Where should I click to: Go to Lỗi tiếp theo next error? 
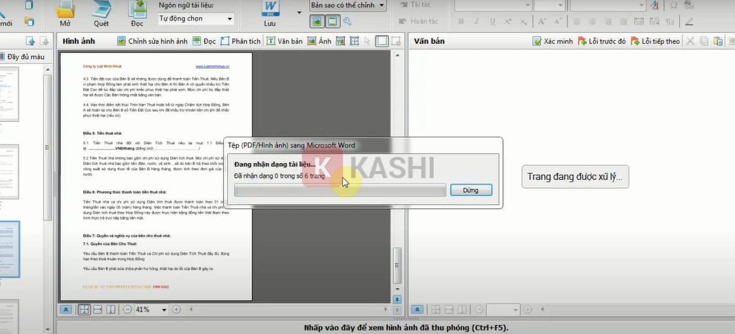click(x=655, y=41)
